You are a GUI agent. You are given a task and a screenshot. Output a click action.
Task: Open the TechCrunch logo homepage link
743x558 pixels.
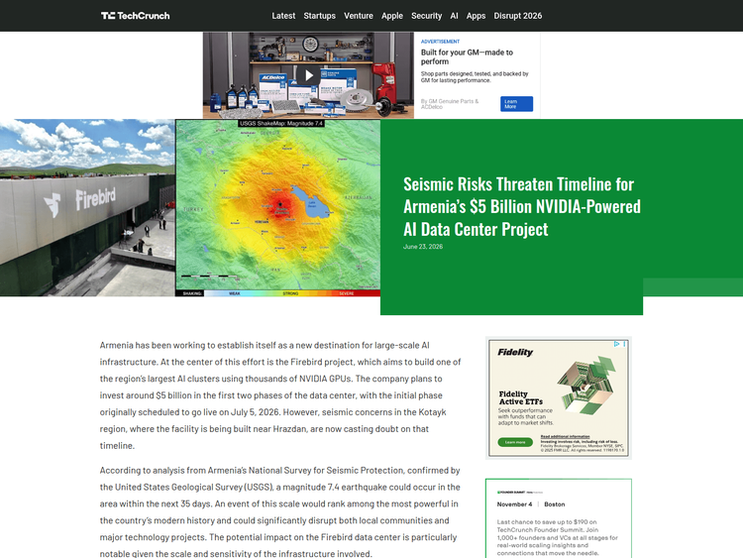(x=135, y=16)
